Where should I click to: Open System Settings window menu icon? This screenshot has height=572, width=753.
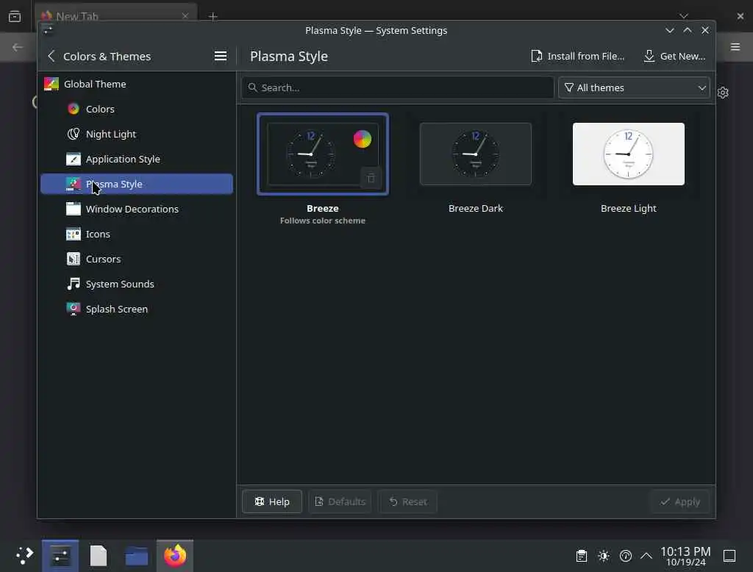(48, 30)
